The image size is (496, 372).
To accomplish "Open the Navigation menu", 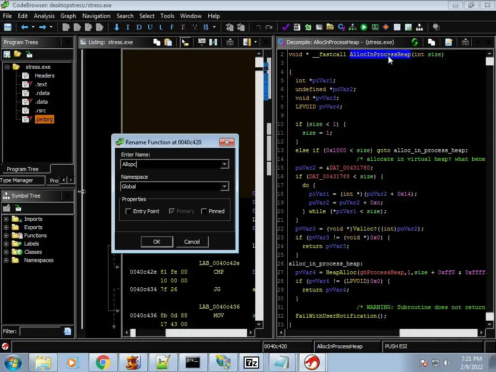I will tap(96, 16).
